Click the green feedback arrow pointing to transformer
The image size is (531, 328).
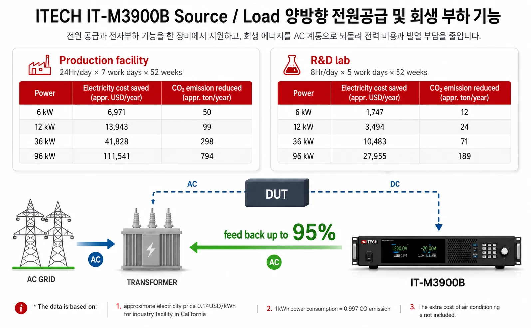tap(265, 247)
